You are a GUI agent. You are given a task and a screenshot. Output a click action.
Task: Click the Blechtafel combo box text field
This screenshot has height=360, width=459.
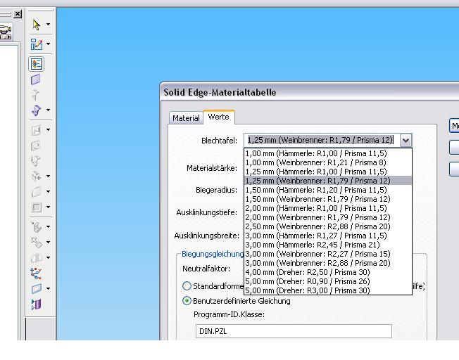point(322,141)
